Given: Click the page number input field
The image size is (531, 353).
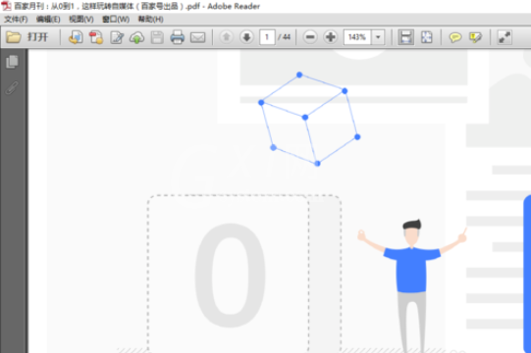Looking at the screenshot, I should 267,37.
